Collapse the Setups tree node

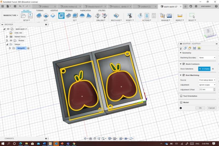[7, 44]
